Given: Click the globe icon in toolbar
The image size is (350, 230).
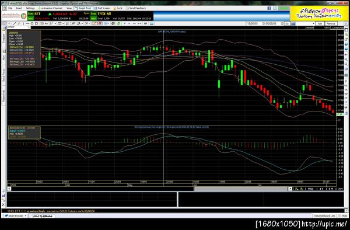Looking at the screenshot, I should (x=113, y=23).
